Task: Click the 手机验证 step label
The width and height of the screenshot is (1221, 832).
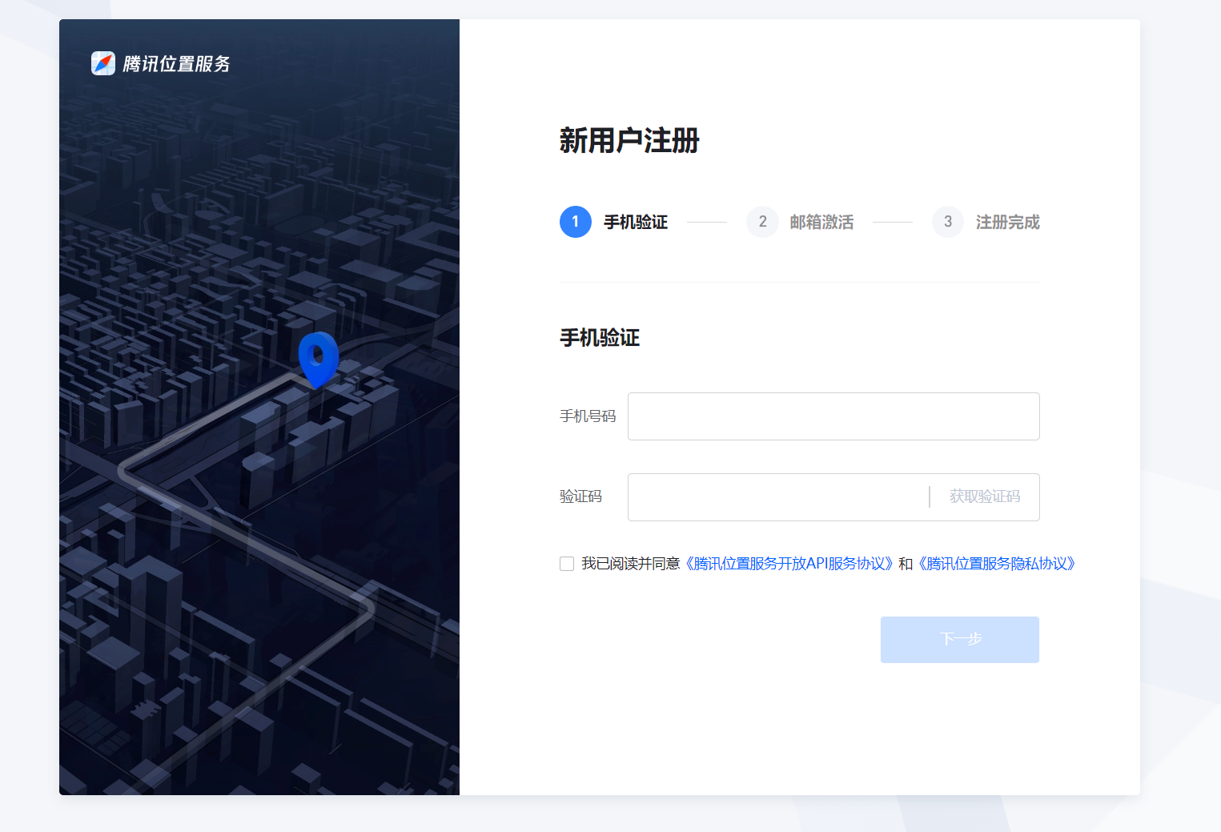Action: [x=636, y=222]
